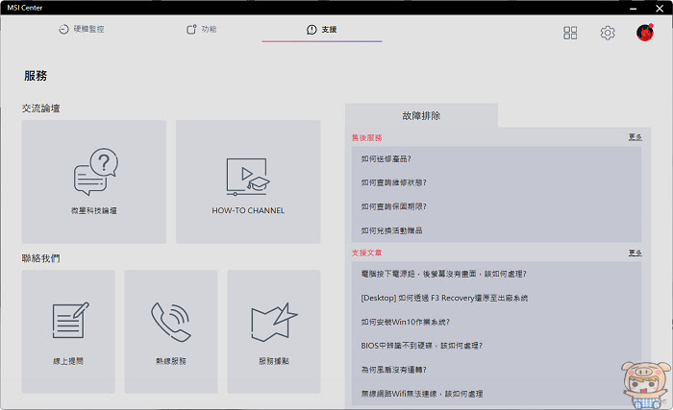Open the 硬體監控 hardware monitoring tab
This screenshot has height=410, width=673.
[x=82, y=29]
